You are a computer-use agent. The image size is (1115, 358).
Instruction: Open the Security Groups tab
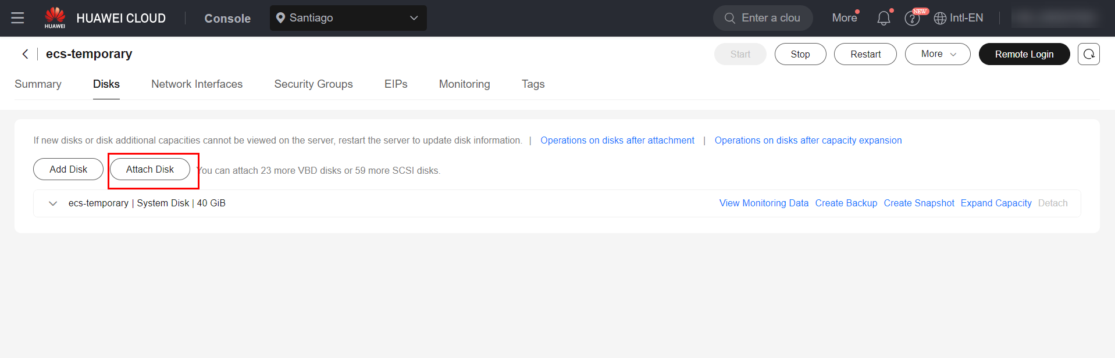coord(314,84)
